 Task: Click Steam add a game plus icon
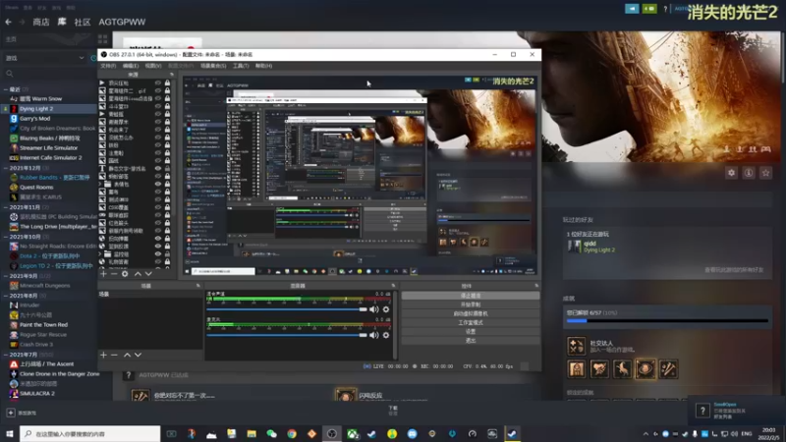pos(11,413)
